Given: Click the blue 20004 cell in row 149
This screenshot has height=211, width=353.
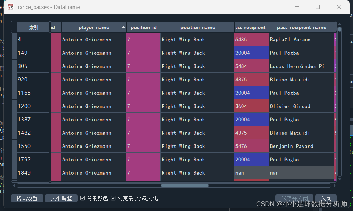Looking at the screenshot, I should [x=251, y=53].
